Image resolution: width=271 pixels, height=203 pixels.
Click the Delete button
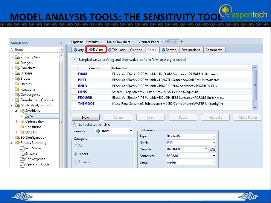(x=118, y=117)
